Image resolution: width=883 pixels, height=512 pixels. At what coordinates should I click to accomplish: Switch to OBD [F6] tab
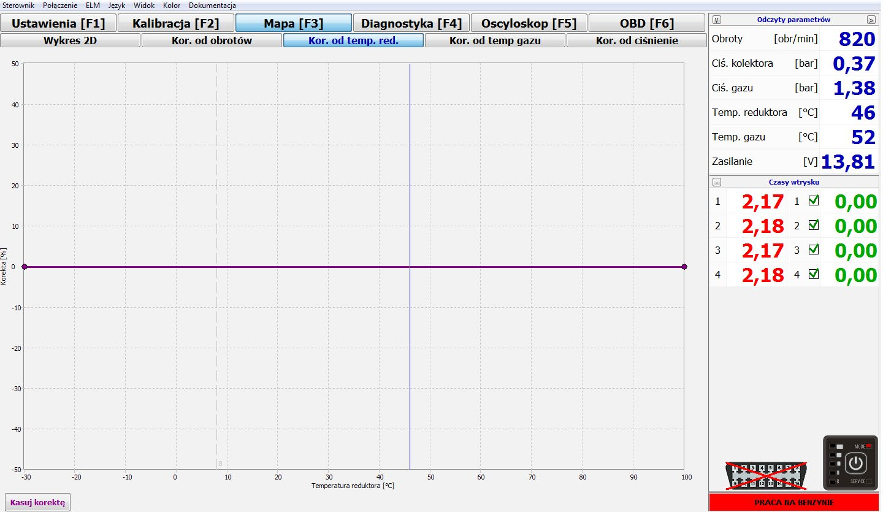pos(647,23)
